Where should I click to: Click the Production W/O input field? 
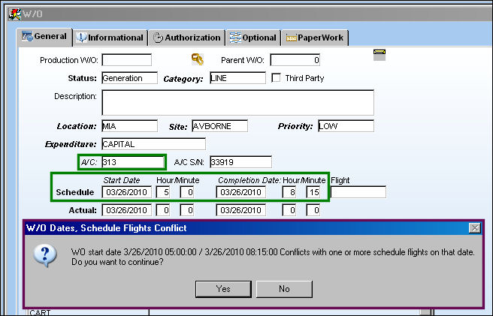coord(127,60)
